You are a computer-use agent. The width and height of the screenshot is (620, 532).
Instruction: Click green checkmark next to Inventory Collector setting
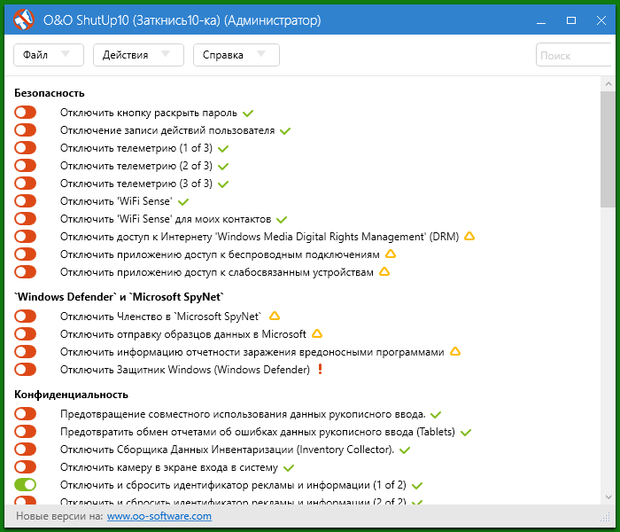pyautogui.click(x=405, y=450)
